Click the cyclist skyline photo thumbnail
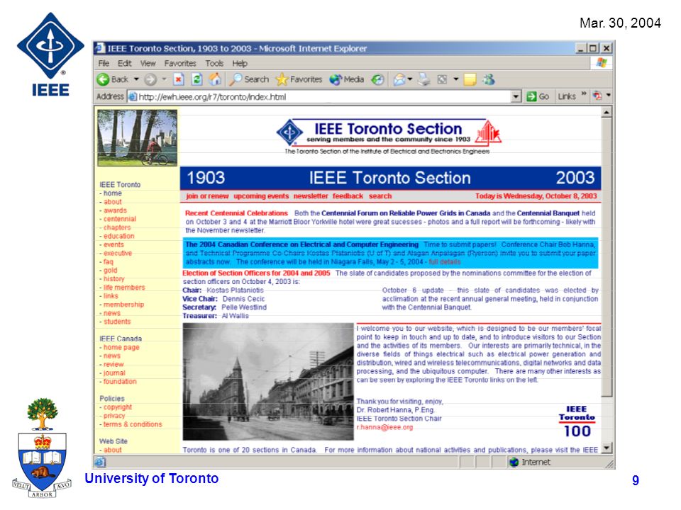The image size is (681, 510). pyautogui.click(x=137, y=137)
